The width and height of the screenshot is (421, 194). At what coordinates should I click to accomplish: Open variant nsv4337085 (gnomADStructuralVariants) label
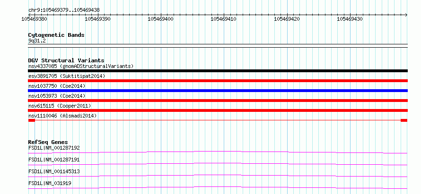tap(81, 66)
